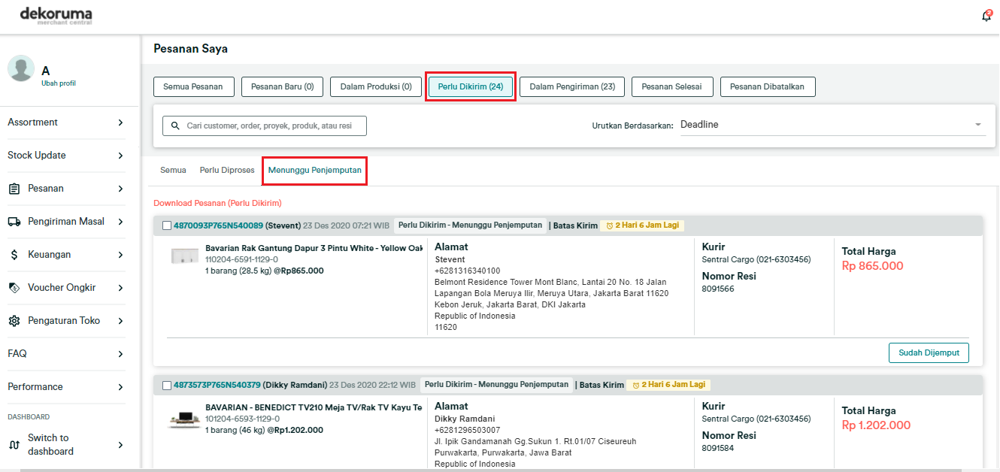This screenshot has width=1000, height=472.
Task: Click the Rp 865.000 total price
Action: pos(872,266)
